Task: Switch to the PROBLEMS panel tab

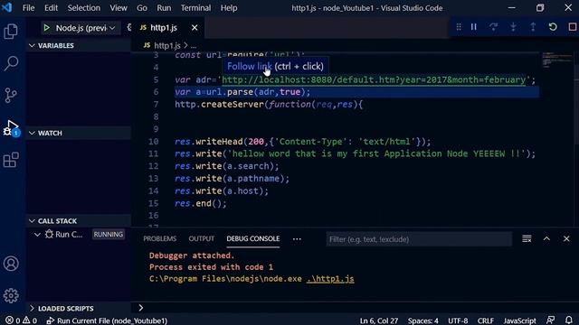Action: [159, 238]
